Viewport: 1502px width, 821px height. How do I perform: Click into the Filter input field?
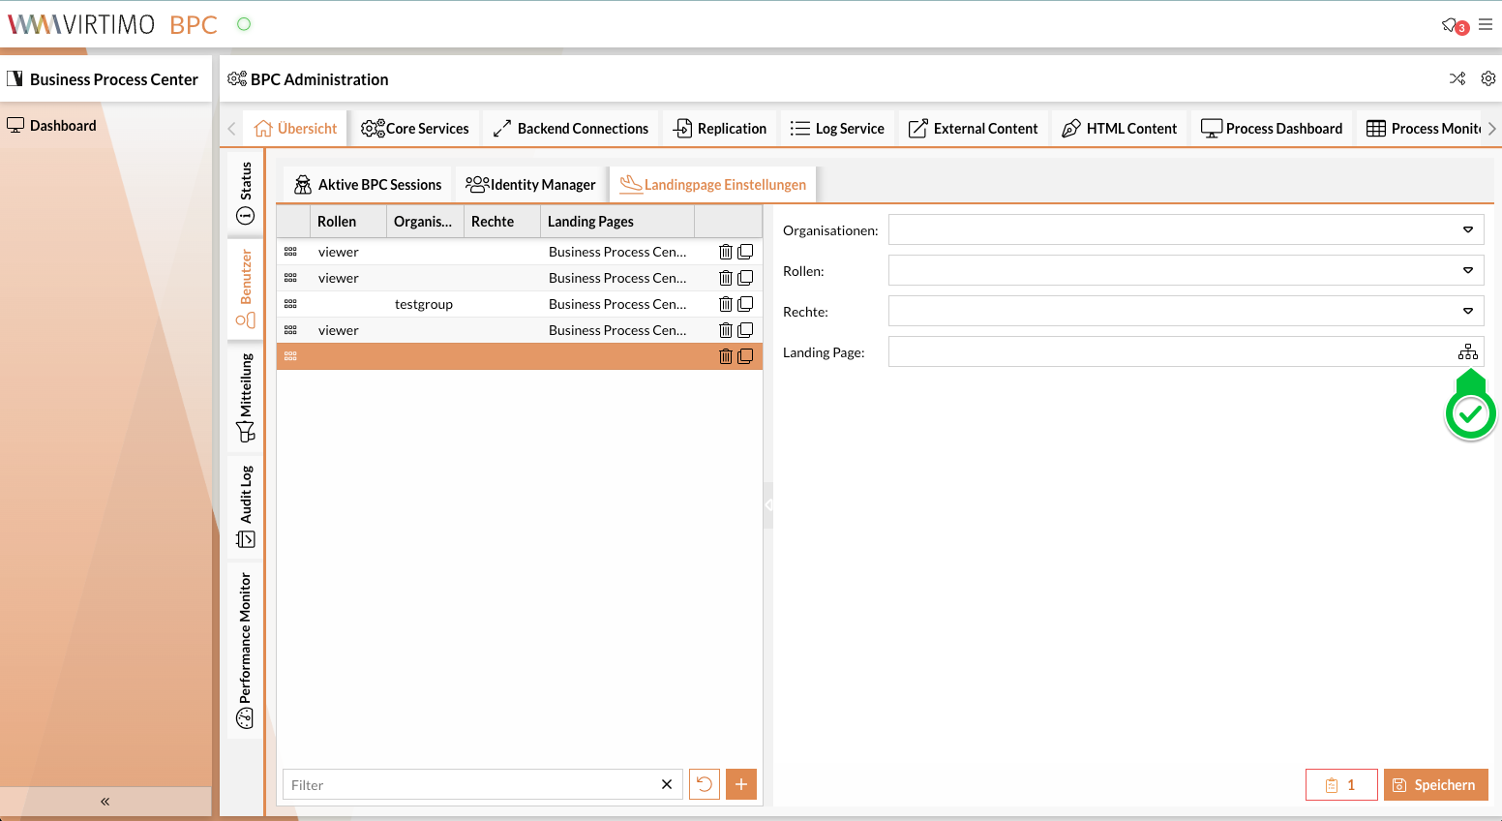[x=469, y=785]
